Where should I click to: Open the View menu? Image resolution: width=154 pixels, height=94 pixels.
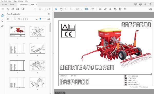(x=10, y=1)
